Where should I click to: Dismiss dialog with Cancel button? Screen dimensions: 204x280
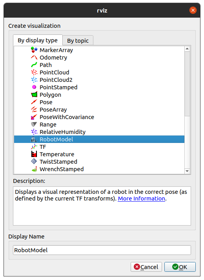[146, 267]
